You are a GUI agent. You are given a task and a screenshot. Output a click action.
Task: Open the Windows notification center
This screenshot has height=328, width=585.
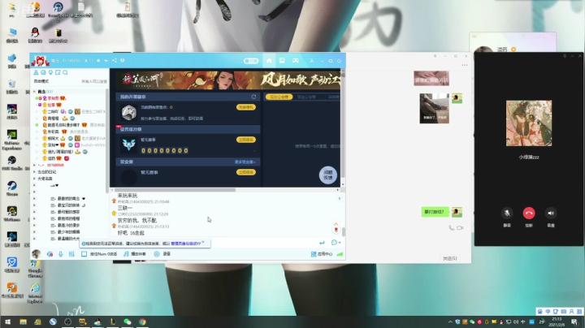[574, 322]
